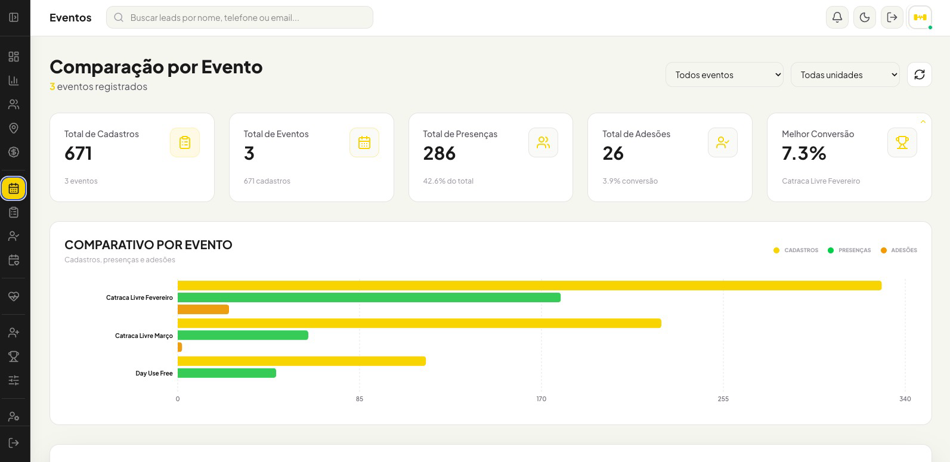Image resolution: width=950 pixels, height=462 pixels.
Task: Click the Catraca Livre Março axis label
Action: [x=144, y=336]
